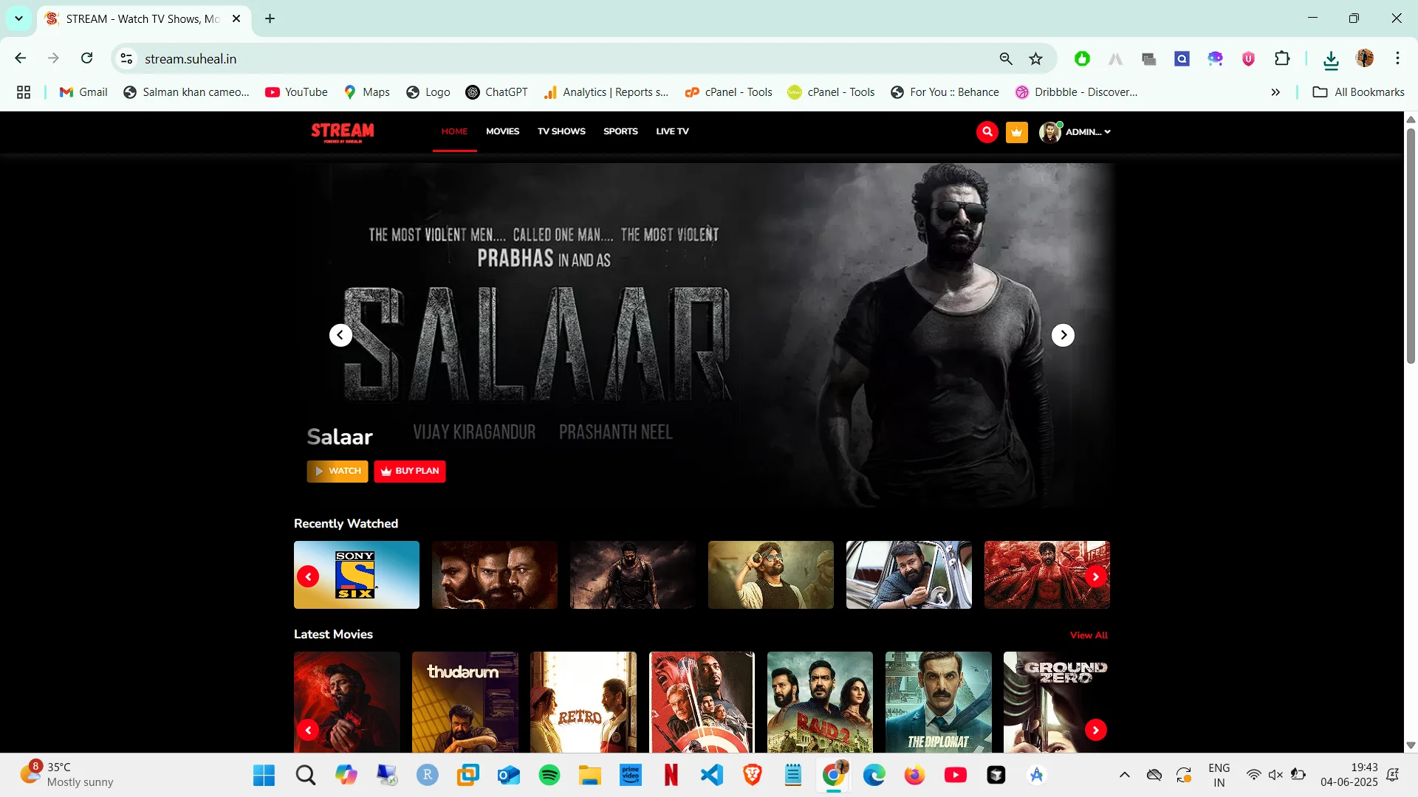Open browser Downloads icon
This screenshot has height=797, width=1418.
pyautogui.click(x=1331, y=59)
